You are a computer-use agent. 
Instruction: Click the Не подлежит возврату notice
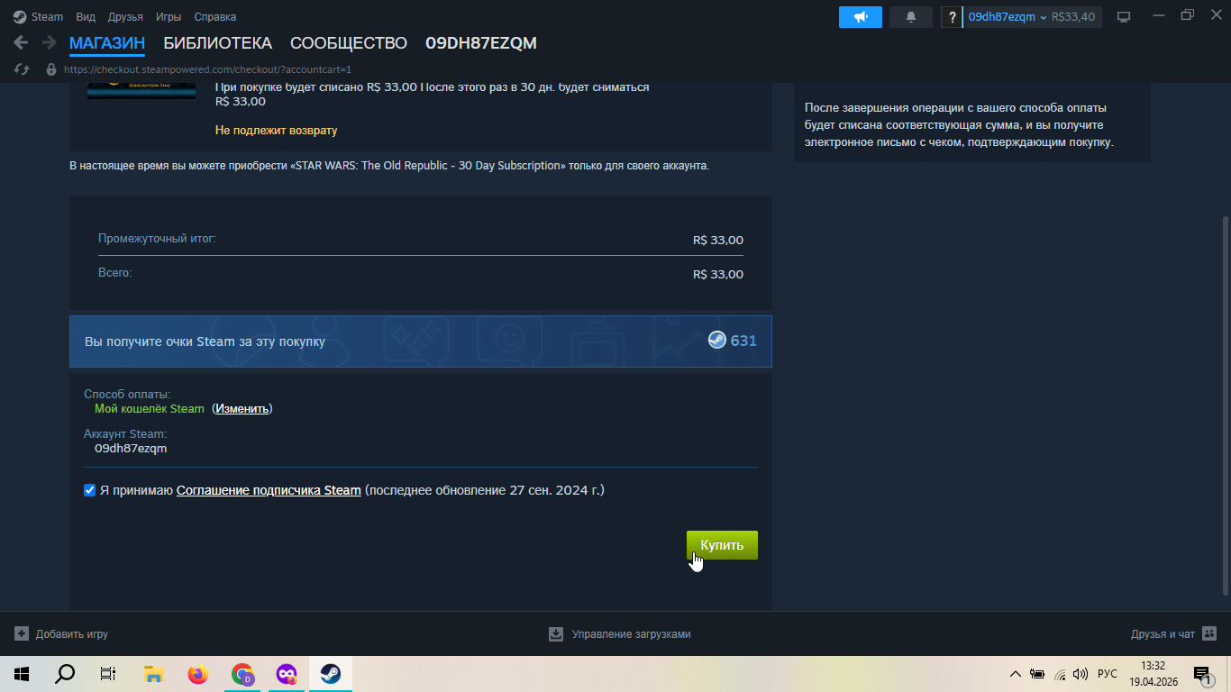[276, 131]
